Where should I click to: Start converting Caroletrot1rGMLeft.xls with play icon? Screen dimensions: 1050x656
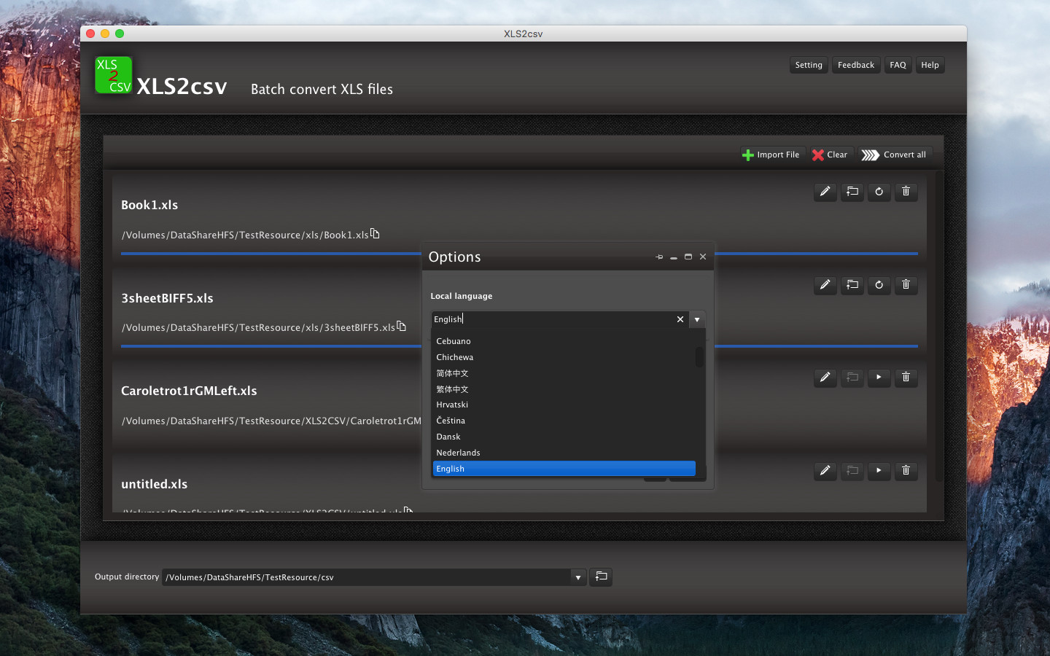pos(879,378)
